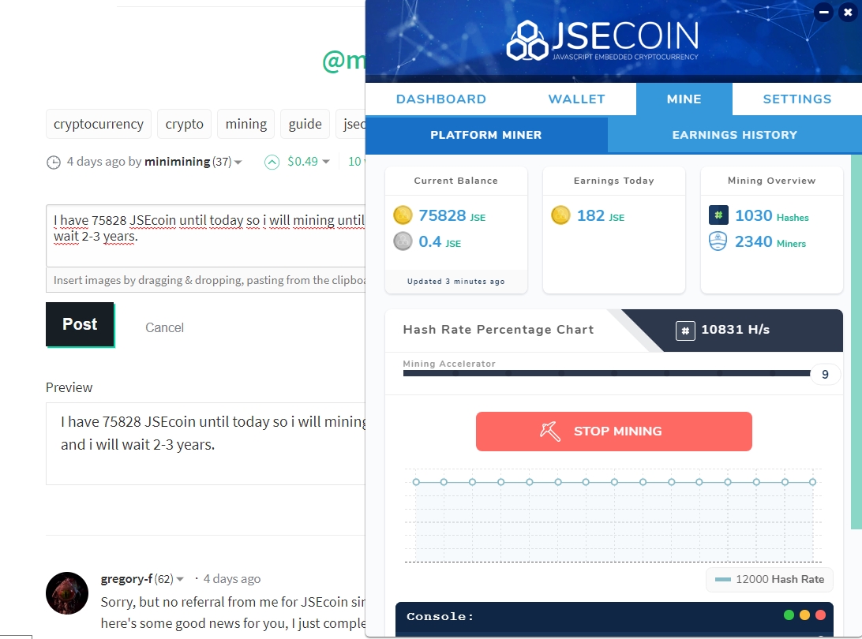862x639 pixels.
Task: Click the guide tag
Action: point(305,124)
